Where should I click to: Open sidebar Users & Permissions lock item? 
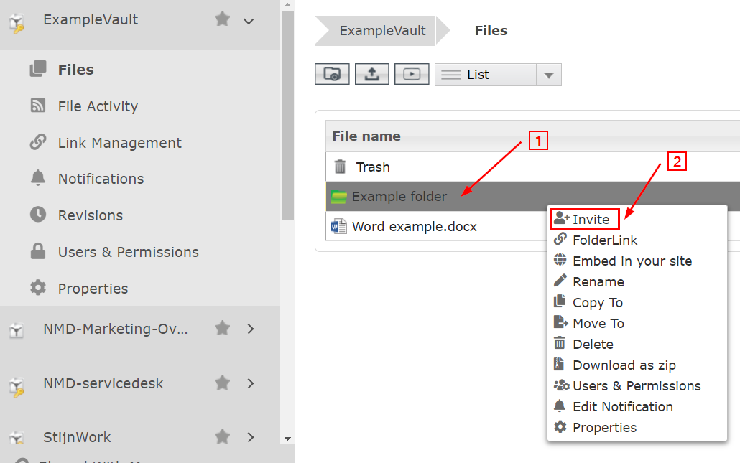point(128,252)
